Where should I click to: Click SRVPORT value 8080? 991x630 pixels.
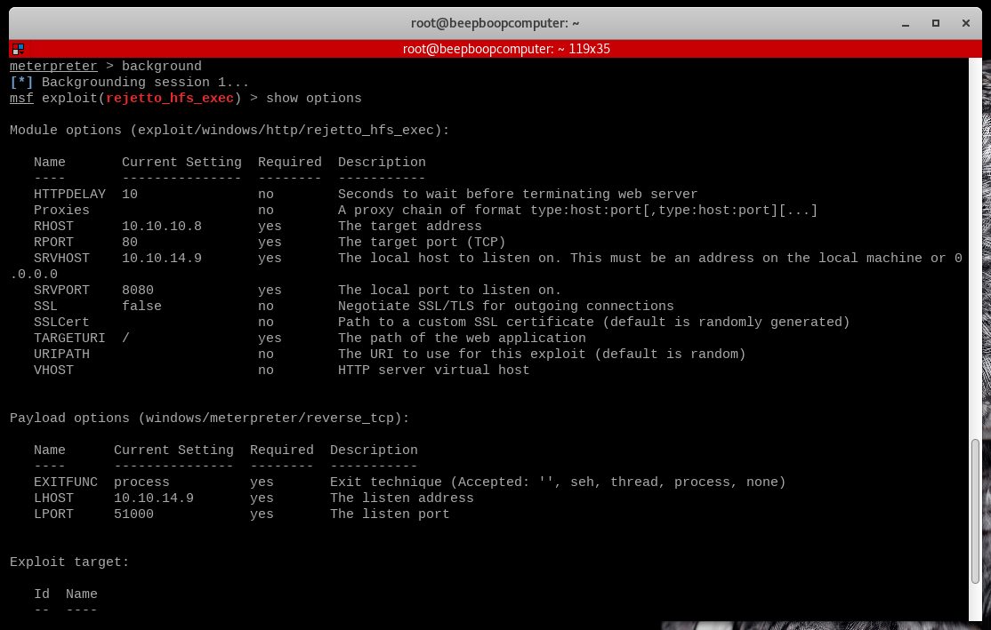point(138,290)
